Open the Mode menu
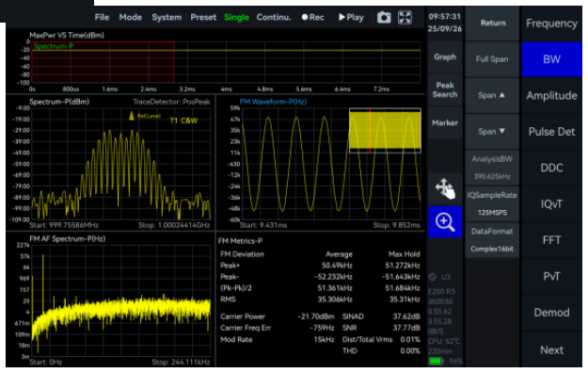 130,17
